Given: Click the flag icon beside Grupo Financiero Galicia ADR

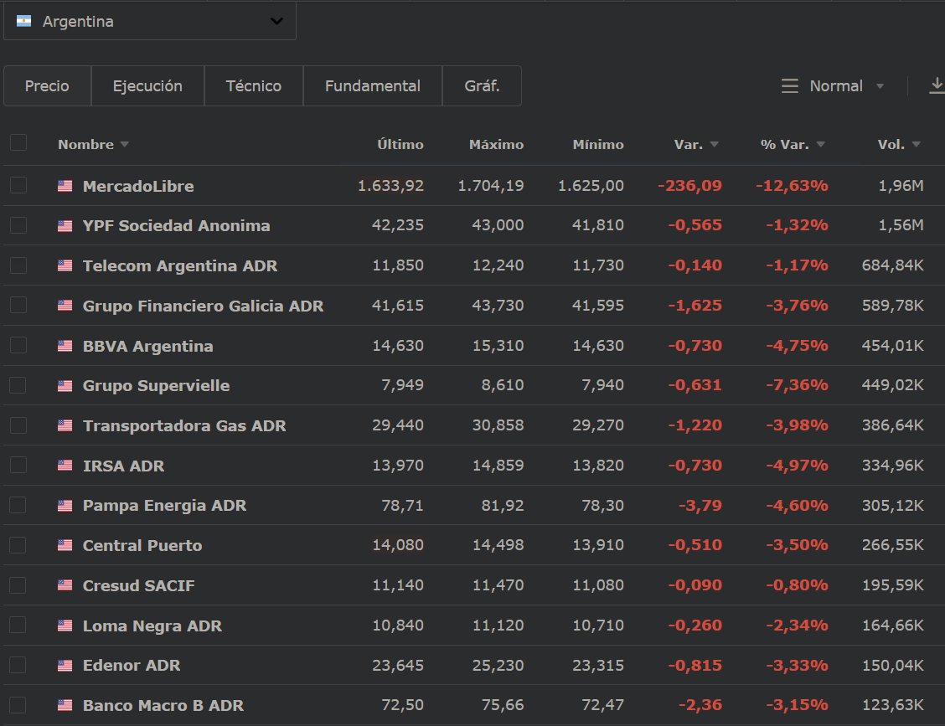Looking at the screenshot, I should click(65, 306).
